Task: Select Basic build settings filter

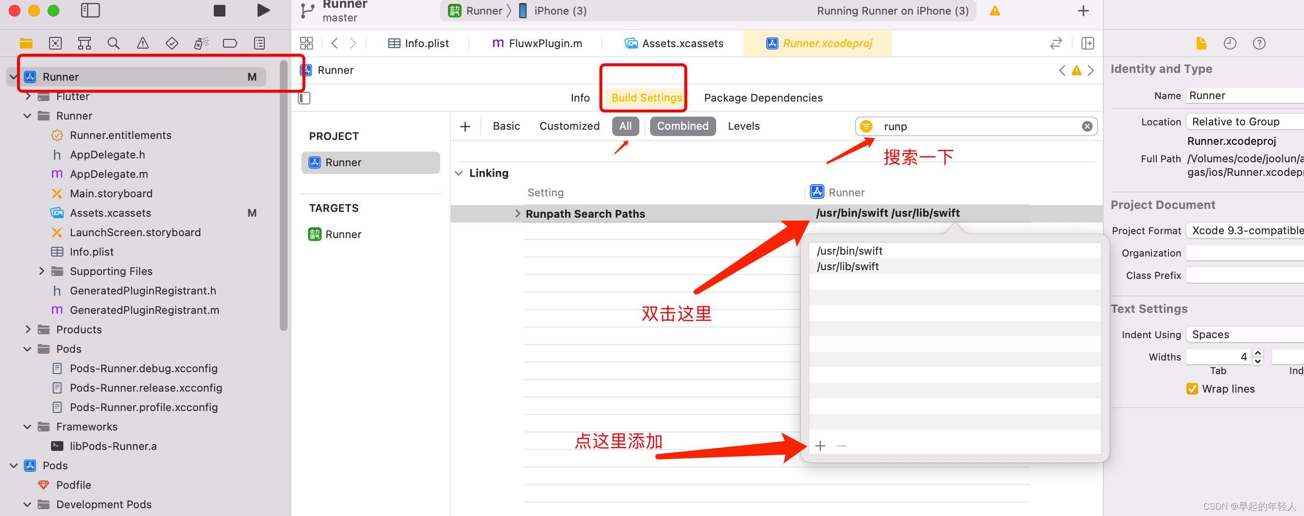Action: tap(506, 126)
